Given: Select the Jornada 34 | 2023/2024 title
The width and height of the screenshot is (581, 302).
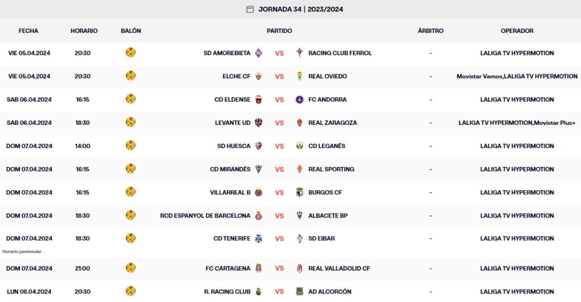Looking at the screenshot, I should click(x=301, y=9).
